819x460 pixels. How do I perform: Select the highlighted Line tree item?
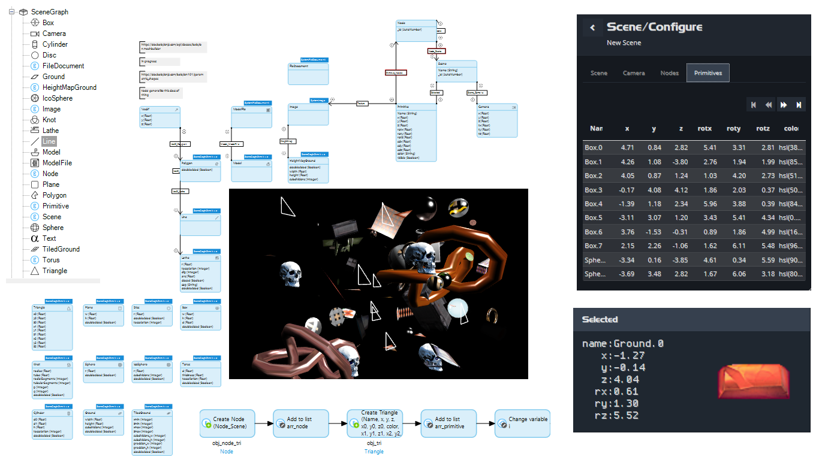(49, 141)
